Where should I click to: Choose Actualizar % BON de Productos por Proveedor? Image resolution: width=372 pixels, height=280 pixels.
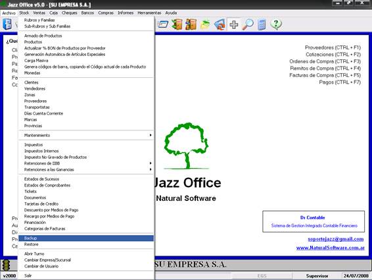tap(86, 48)
